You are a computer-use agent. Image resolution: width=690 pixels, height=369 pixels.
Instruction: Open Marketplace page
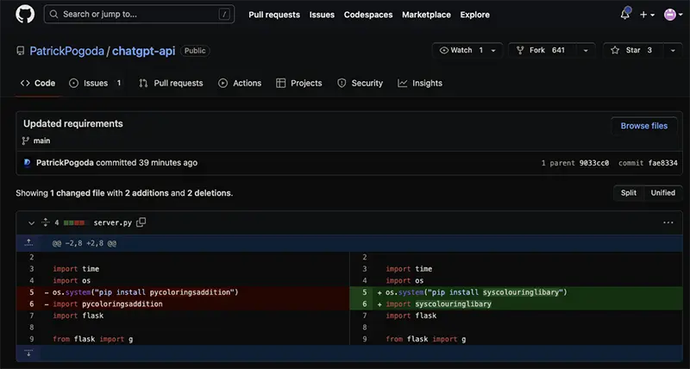[x=426, y=15]
